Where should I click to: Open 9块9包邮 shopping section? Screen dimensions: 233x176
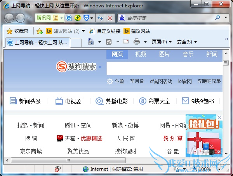pyautogui.click(x=198, y=101)
